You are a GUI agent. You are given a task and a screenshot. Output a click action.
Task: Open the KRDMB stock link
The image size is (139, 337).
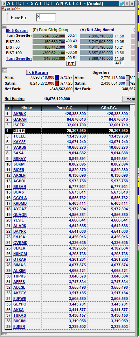click(x=20, y=203)
